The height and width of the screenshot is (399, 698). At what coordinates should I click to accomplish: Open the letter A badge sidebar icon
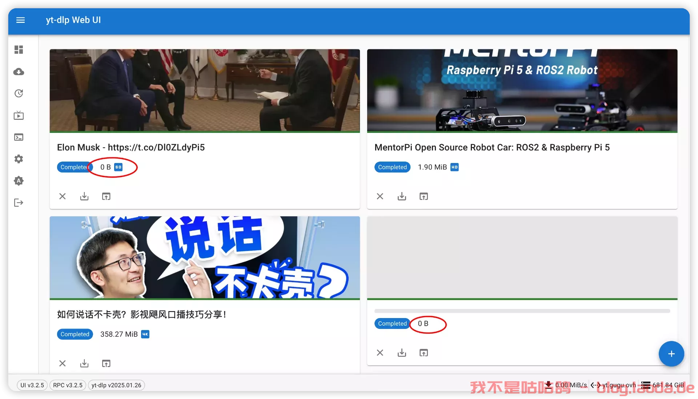click(x=19, y=181)
